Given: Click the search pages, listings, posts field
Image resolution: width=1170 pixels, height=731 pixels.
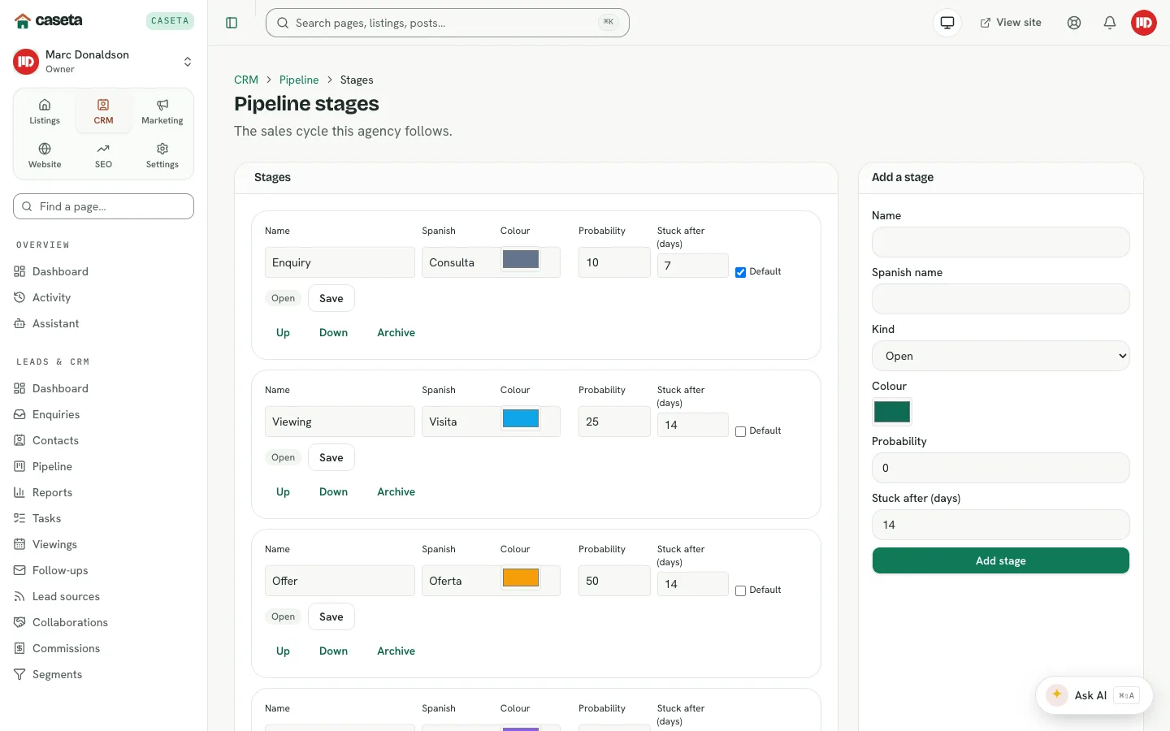Looking at the screenshot, I should pyautogui.click(x=448, y=23).
